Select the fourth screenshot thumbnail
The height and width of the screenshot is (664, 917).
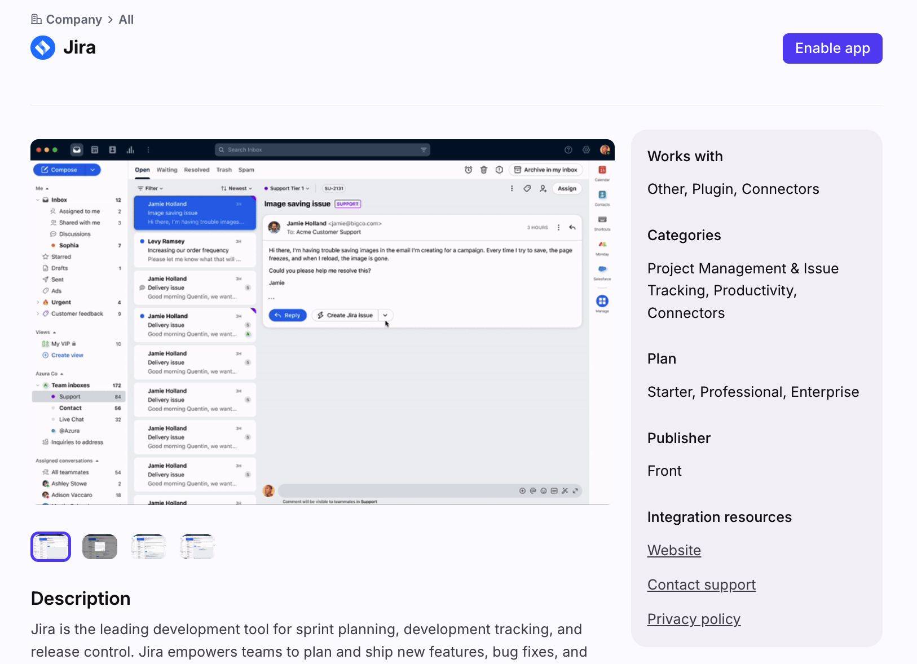pyautogui.click(x=197, y=547)
